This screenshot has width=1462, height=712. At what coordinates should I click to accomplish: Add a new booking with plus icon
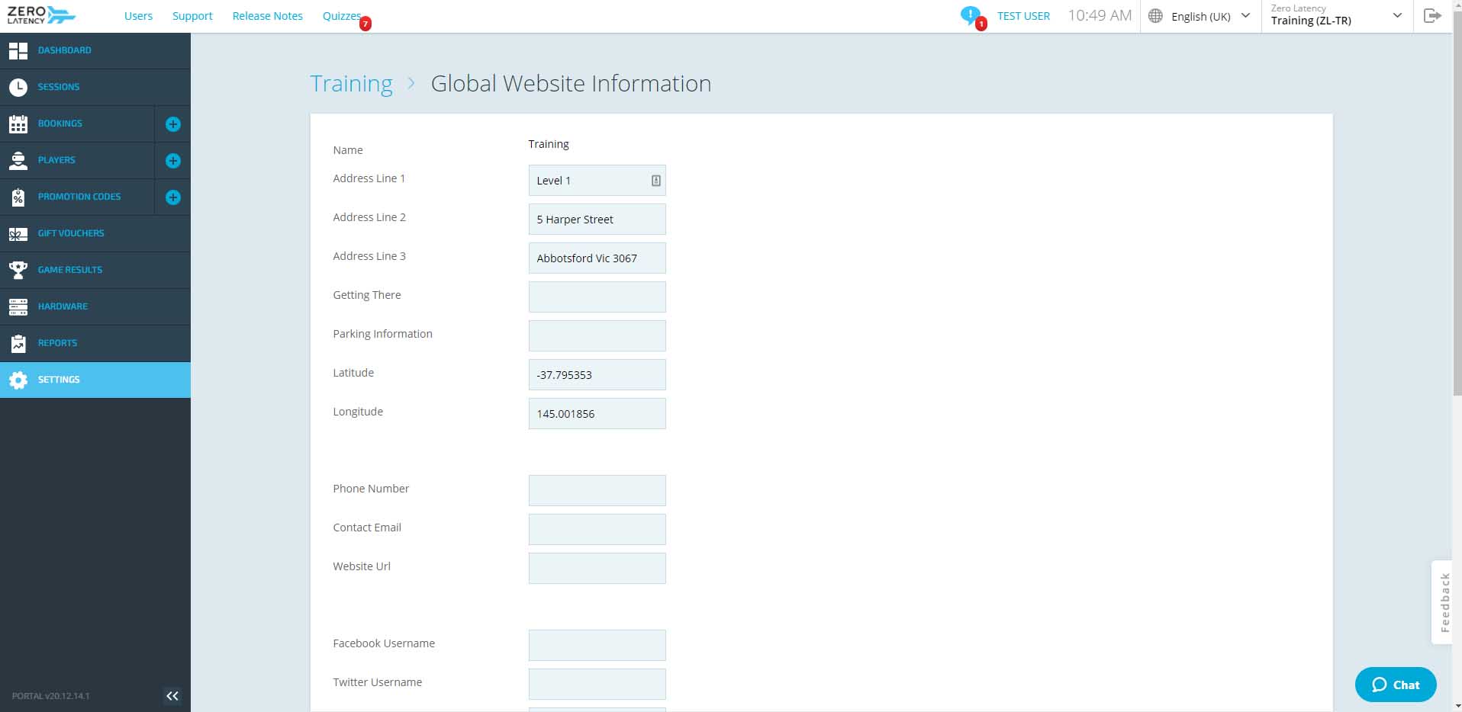(173, 124)
